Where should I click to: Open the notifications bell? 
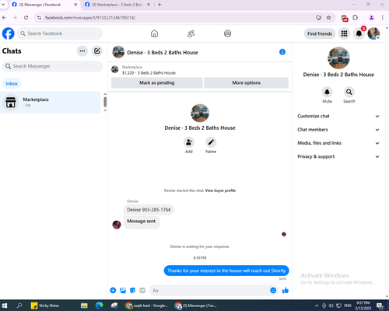(x=359, y=33)
